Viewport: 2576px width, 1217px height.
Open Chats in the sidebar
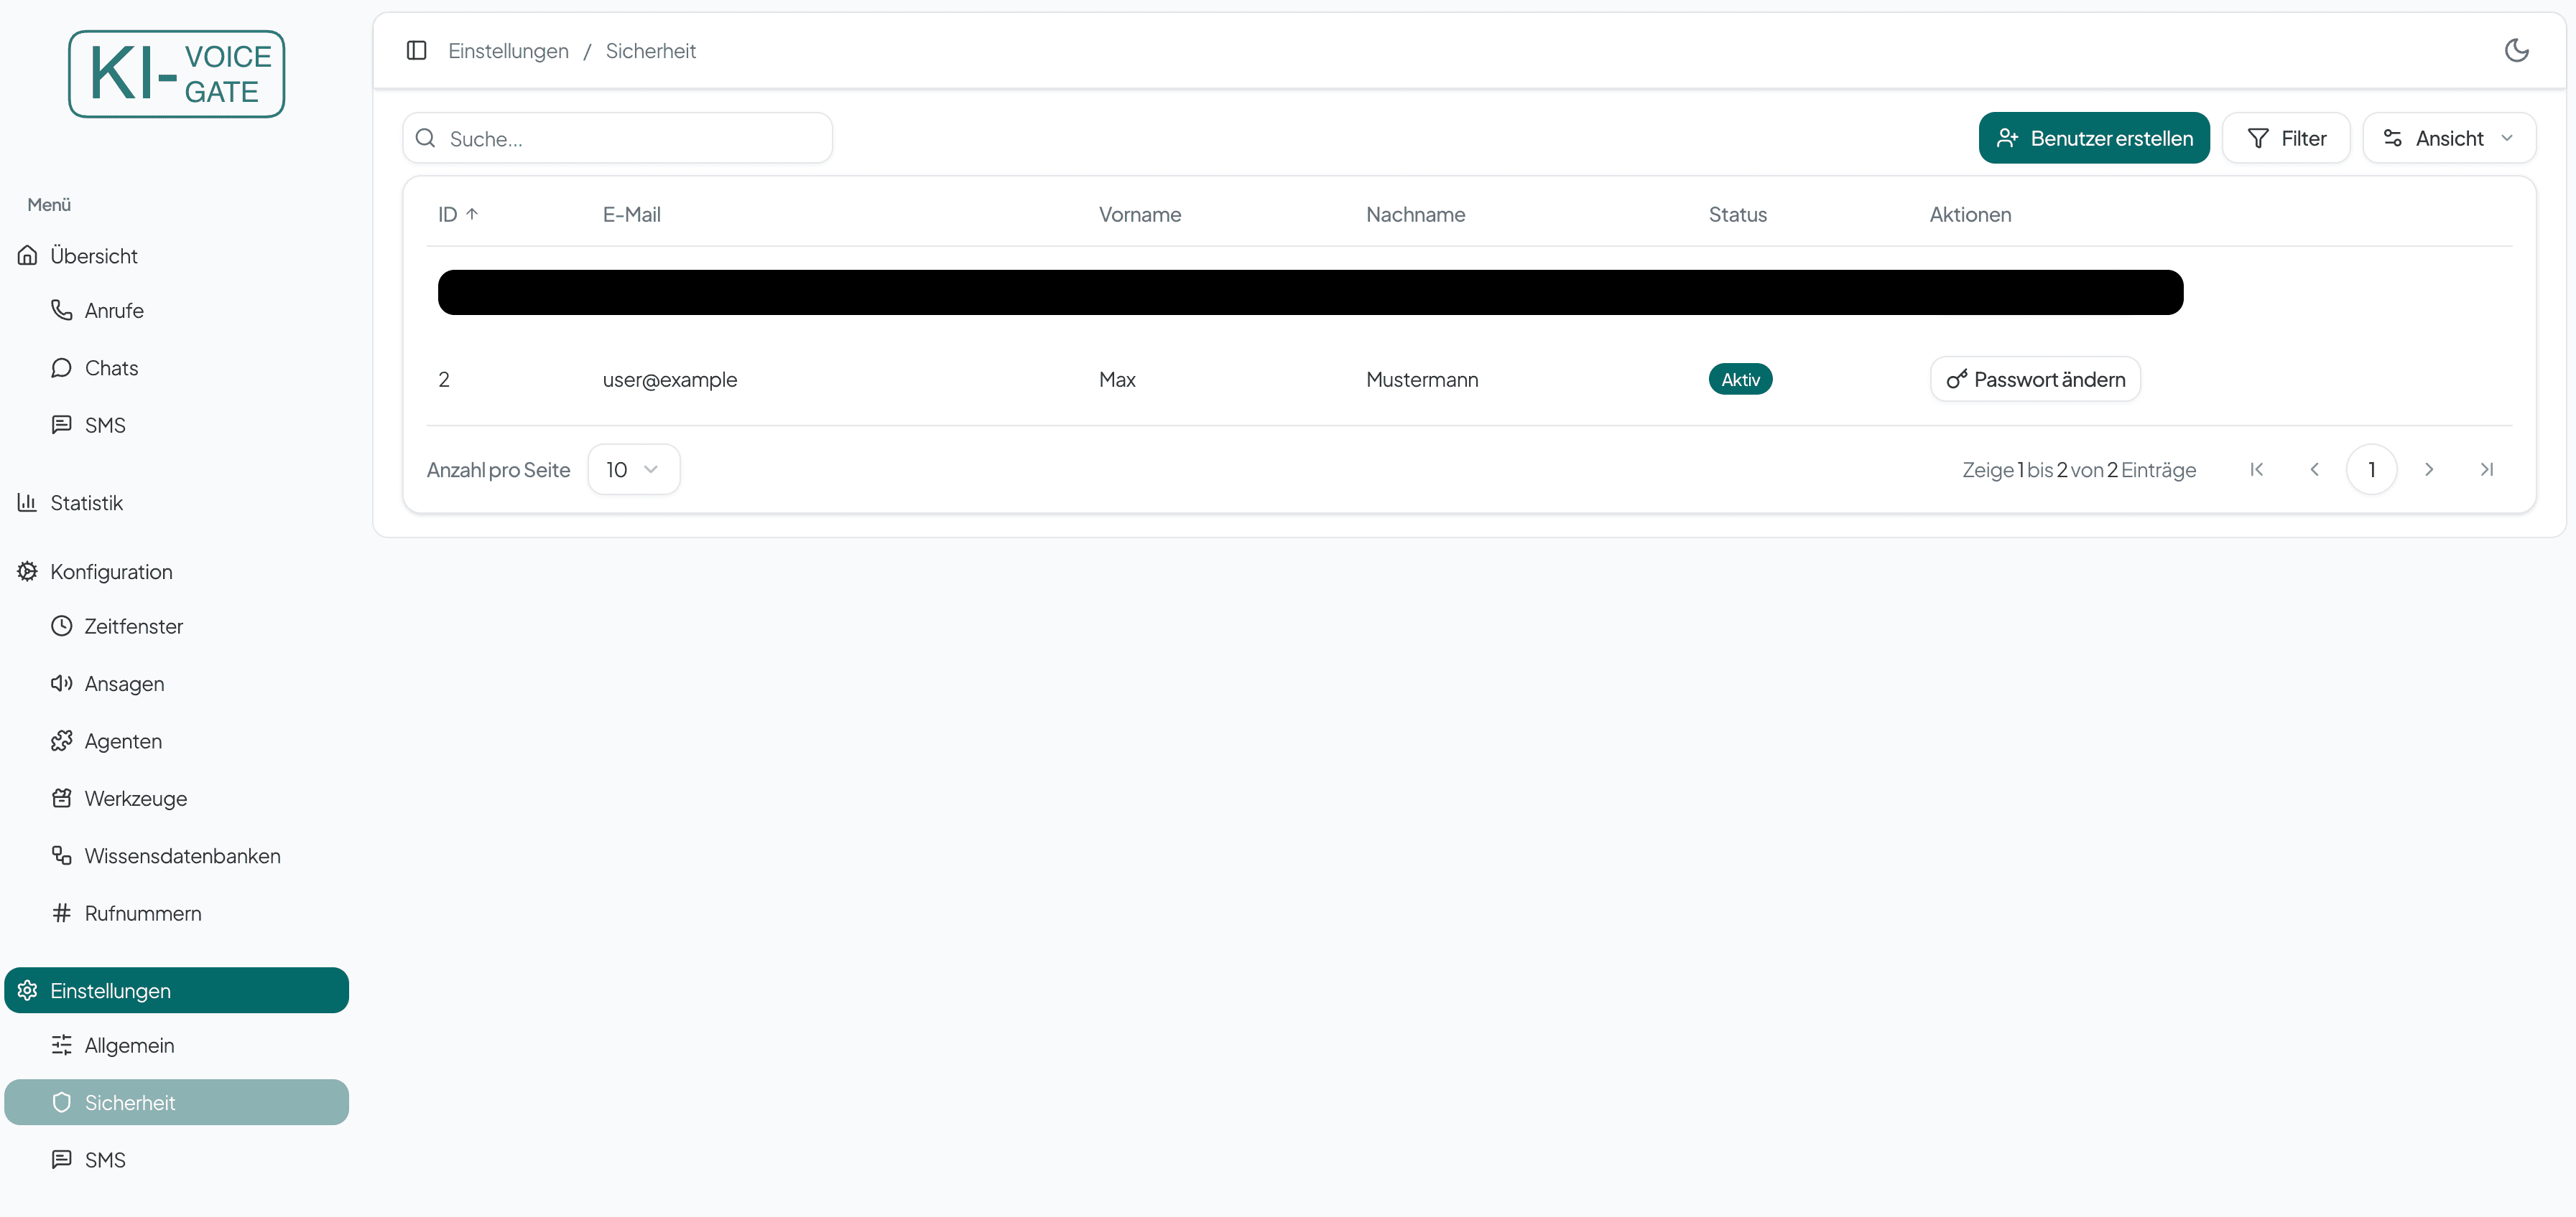[111, 367]
